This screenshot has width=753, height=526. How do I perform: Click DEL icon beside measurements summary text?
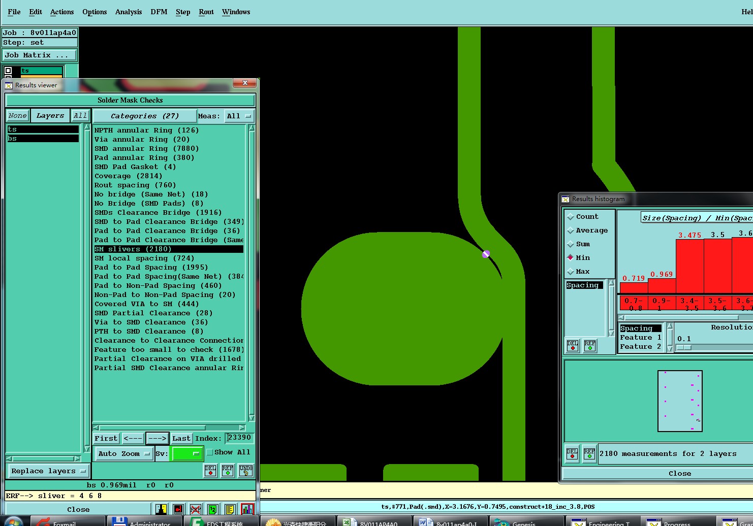pyautogui.click(x=572, y=453)
